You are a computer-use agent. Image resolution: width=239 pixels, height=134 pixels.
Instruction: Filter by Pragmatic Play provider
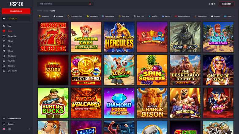75,16
